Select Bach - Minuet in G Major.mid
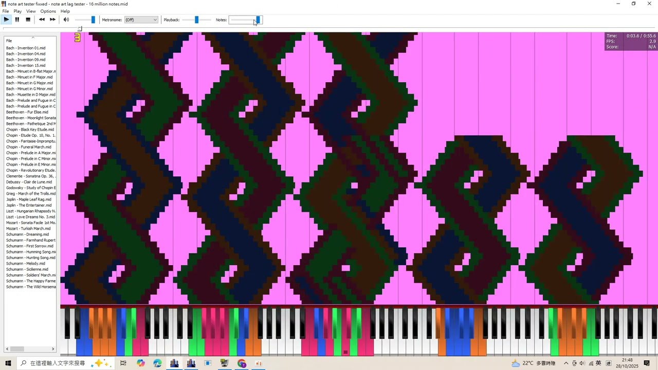The image size is (658, 370). 29,83
